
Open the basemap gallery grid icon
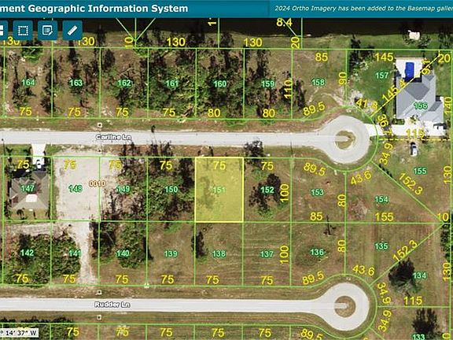(3, 31)
